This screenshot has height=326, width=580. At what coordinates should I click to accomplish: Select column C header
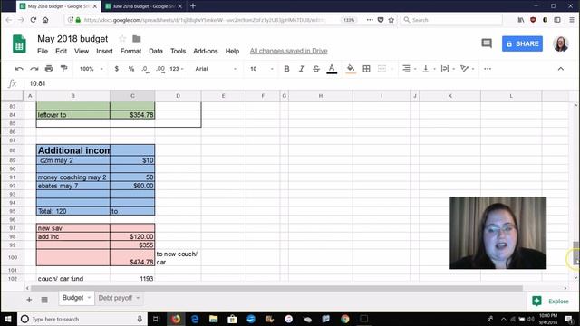point(132,96)
